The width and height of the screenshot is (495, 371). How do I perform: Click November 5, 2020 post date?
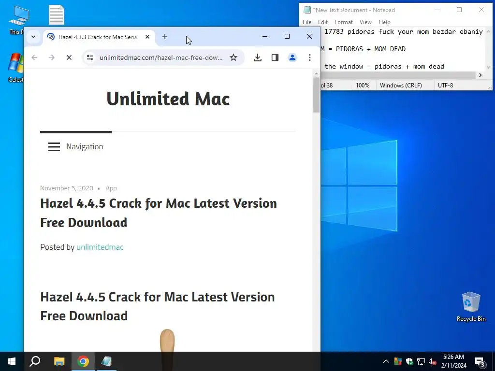pyautogui.click(x=67, y=188)
